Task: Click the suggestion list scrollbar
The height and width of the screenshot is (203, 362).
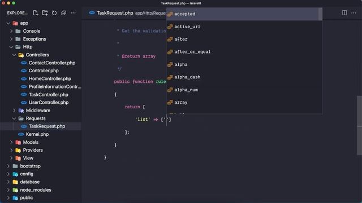Action: pos(320,14)
